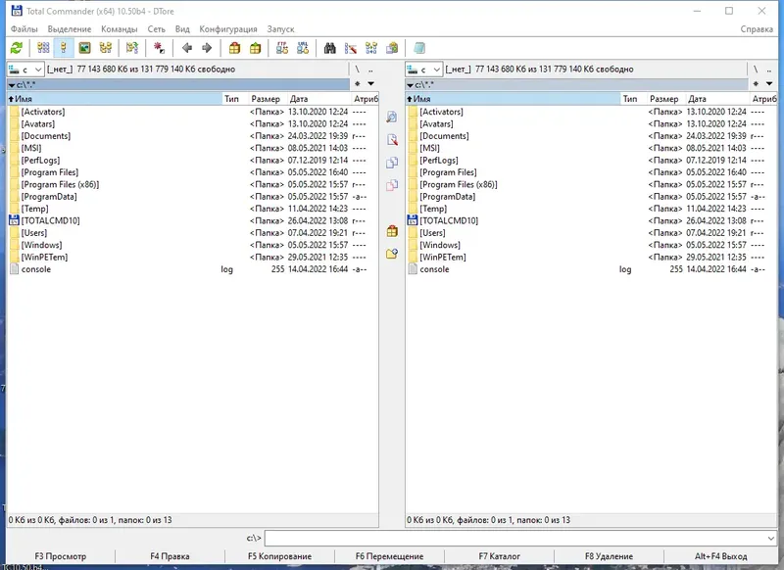The width and height of the screenshot is (784, 570).
Task: Switch to brief view via toolbar icon
Action: point(43,48)
